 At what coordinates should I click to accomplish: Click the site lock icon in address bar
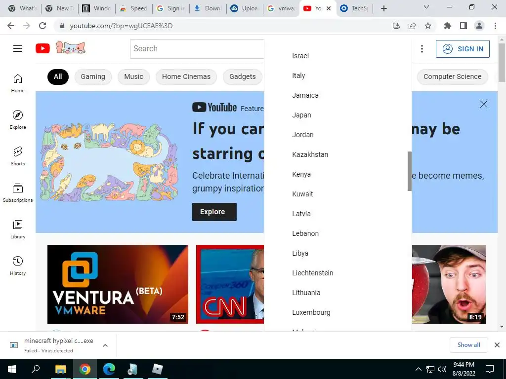click(62, 26)
